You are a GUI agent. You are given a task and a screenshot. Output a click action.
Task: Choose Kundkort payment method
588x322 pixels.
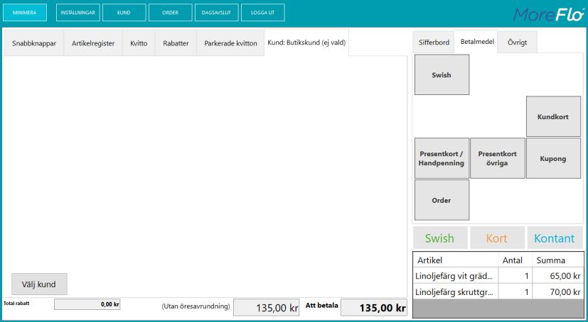click(553, 116)
